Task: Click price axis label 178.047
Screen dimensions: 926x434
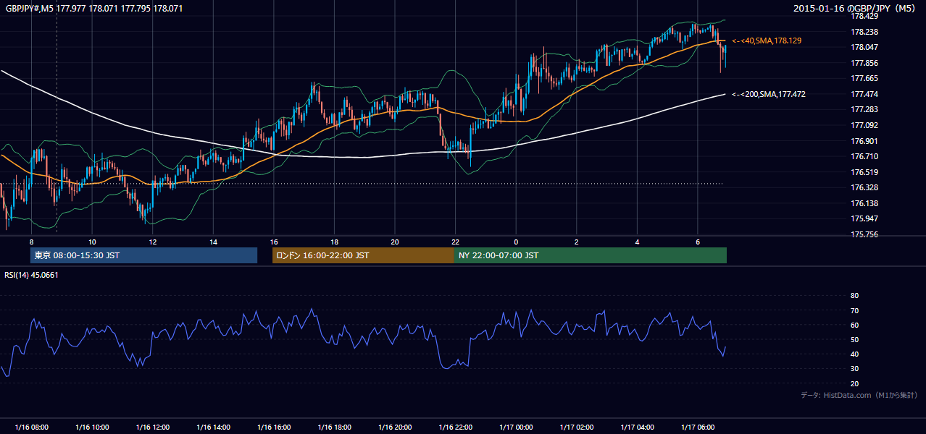Action: (x=864, y=47)
